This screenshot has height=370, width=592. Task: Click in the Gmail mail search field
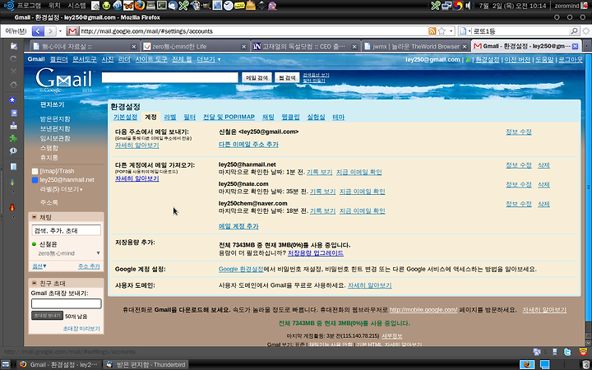170,77
